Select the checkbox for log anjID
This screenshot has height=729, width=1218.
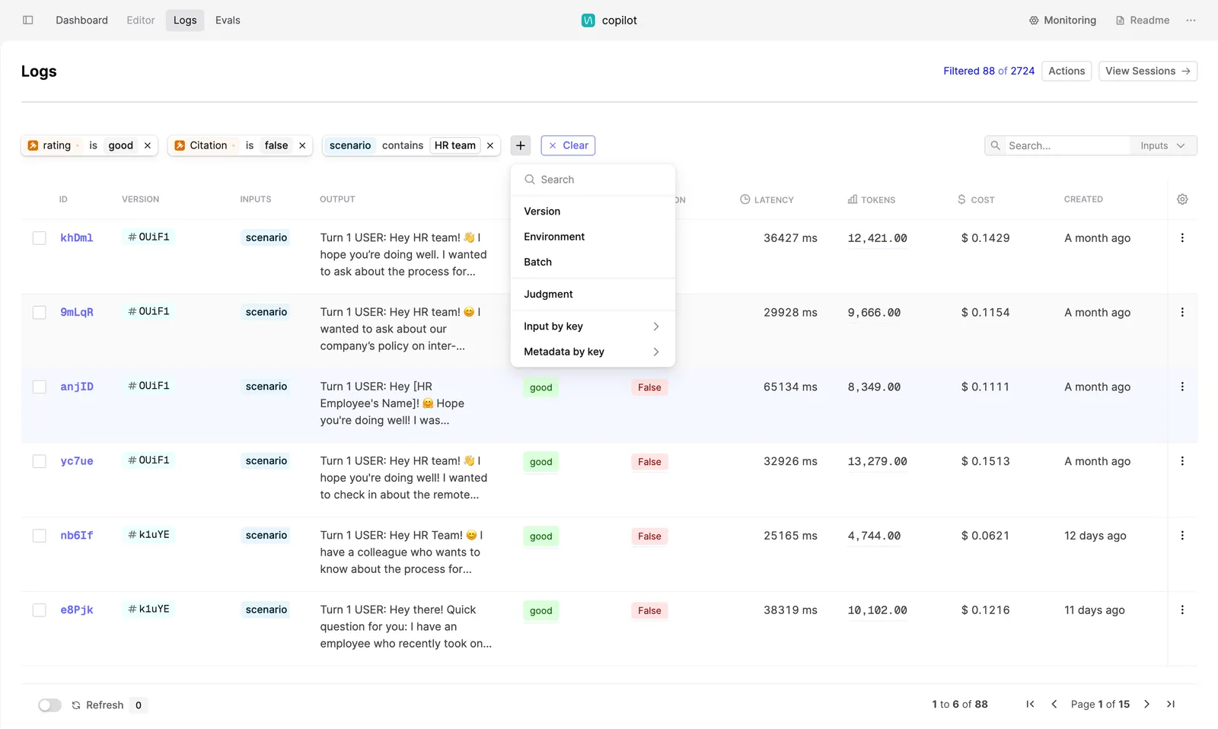pos(40,387)
